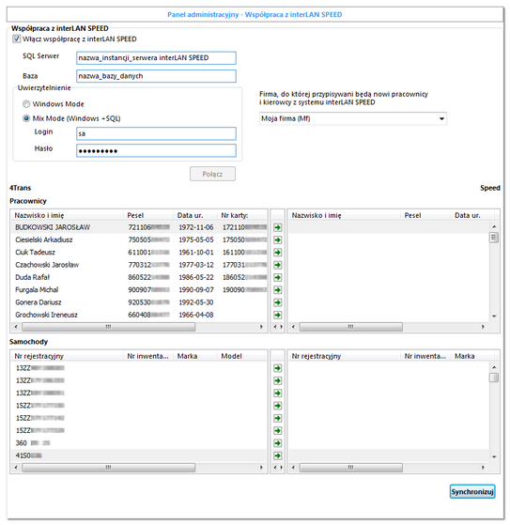510x525 pixels.
Task: Toggle Włącz współpracę z interLAN SPEED checkbox
Action: click(x=16, y=39)
